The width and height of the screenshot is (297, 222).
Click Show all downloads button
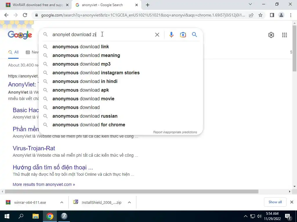[x=275, y=202]
